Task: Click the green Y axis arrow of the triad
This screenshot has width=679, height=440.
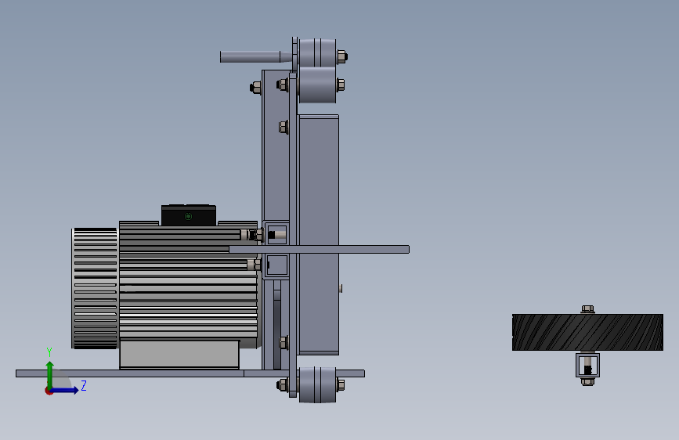Action: [50, 374]
